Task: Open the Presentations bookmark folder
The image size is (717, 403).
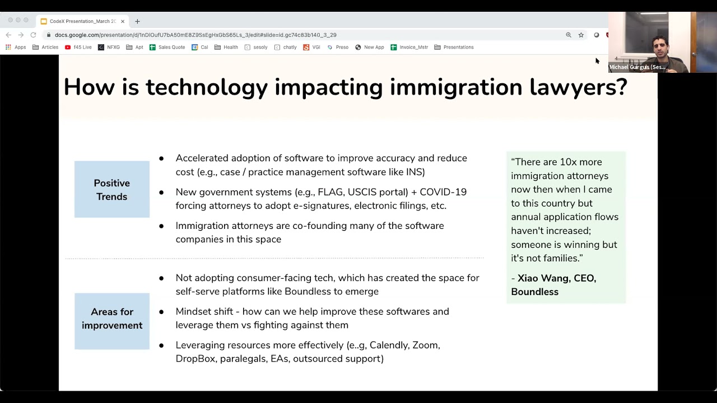Action: click(454, 47)
